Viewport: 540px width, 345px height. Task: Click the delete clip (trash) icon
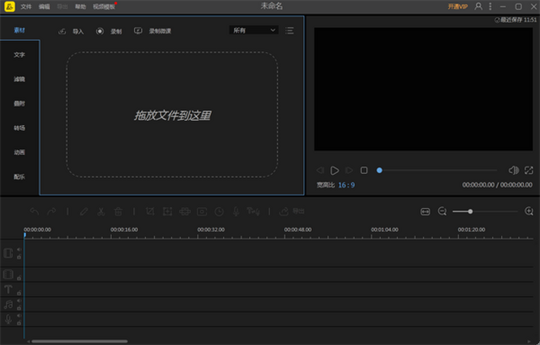click(118, 211)
